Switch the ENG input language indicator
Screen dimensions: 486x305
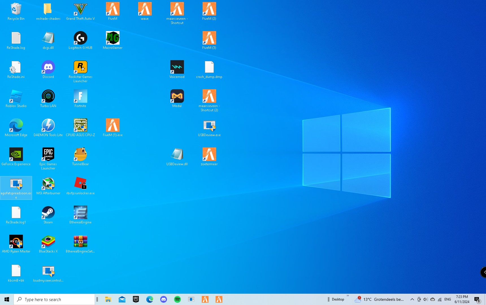(448, 299)
